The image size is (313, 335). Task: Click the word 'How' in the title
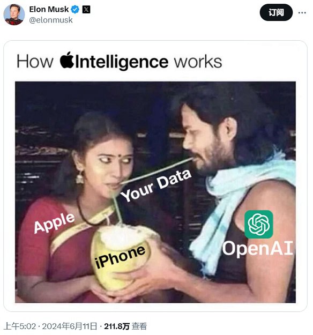(35, 62)
